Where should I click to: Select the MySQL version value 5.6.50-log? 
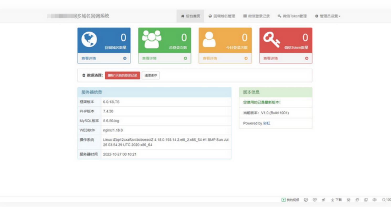coord(111,121)
